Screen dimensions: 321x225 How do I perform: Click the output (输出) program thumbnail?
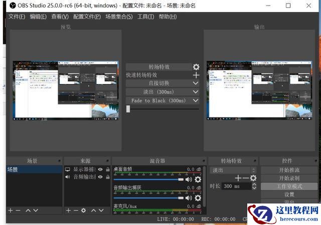(259, 90)
